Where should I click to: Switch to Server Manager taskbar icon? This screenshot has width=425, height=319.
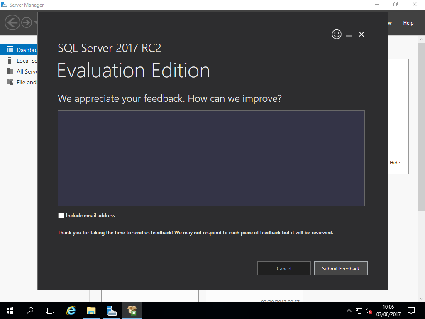[111, 310]
